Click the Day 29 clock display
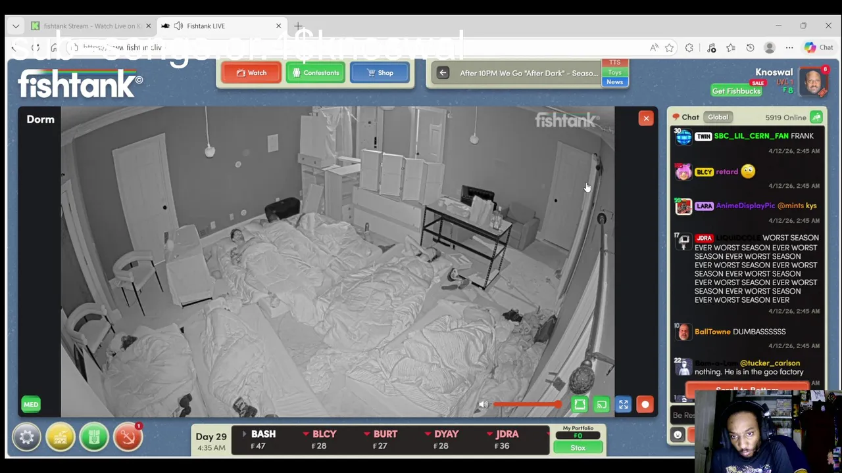 point(211,441)
